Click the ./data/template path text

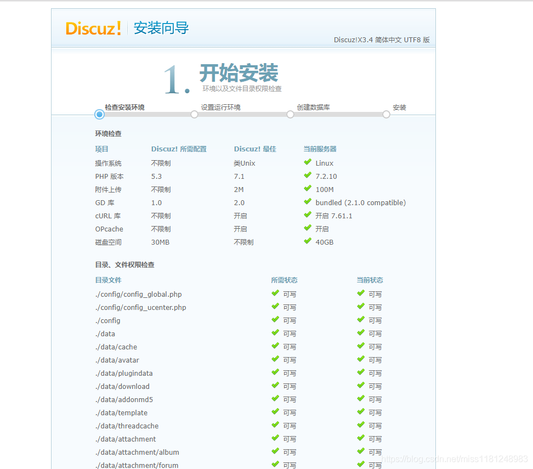coord(121,413)
